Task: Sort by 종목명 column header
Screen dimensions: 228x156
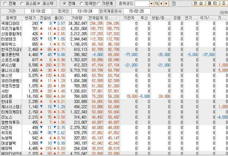Action: point(11,18)
